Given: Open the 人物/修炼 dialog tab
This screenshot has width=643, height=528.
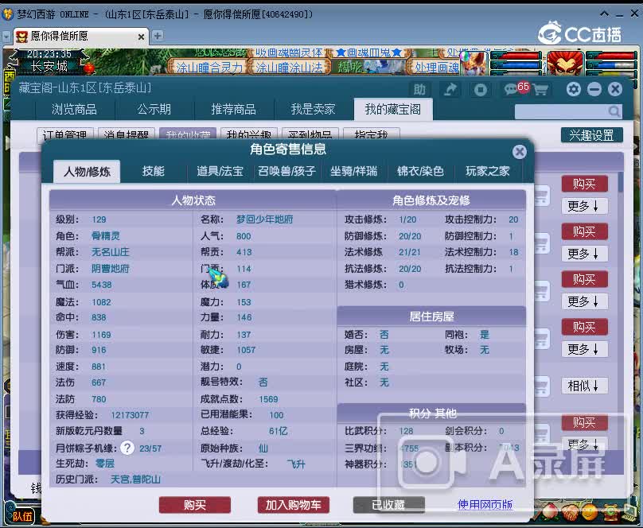Looking at the screenshot, I should point(87,171).
